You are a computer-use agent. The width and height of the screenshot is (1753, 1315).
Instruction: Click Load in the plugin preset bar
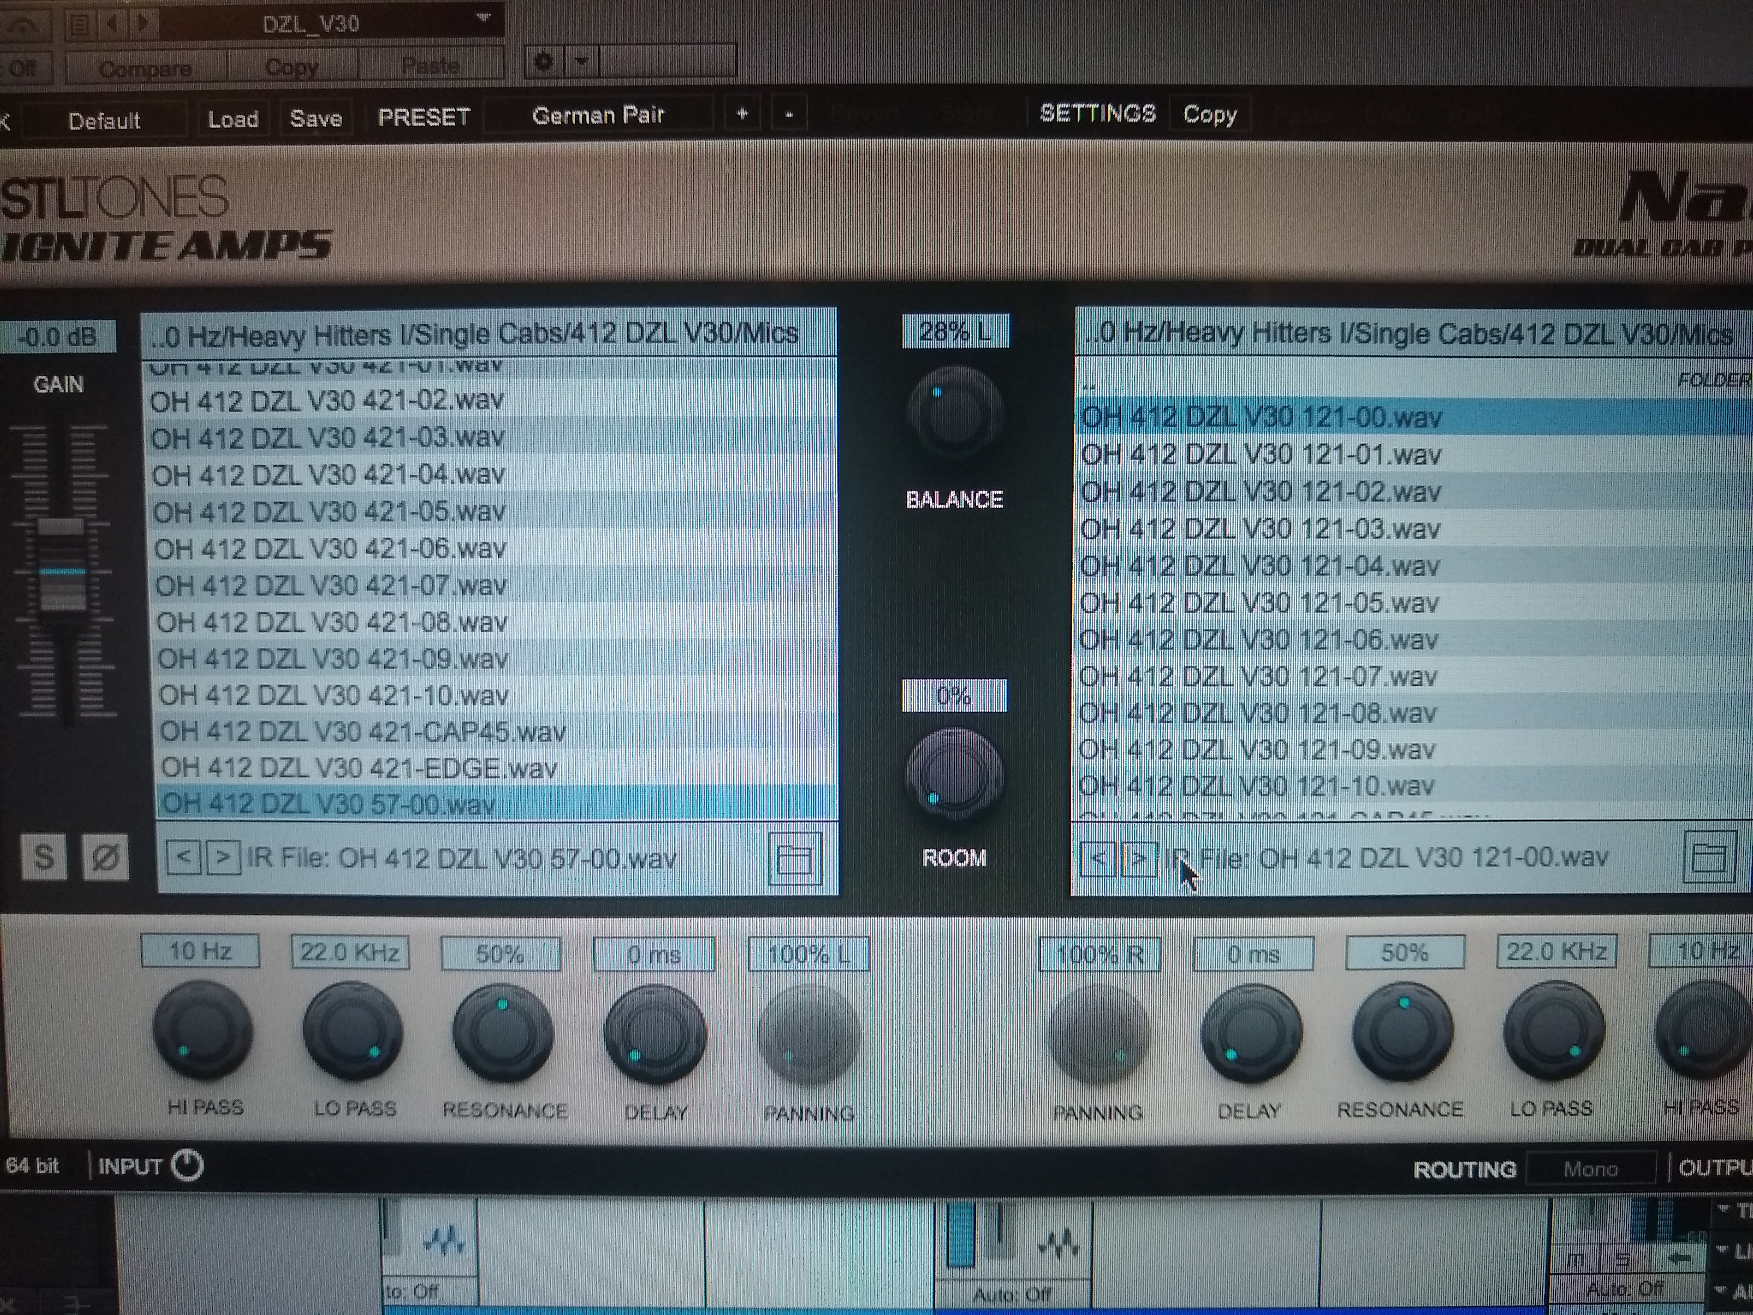pyautogui.click(x=233, y=120)
